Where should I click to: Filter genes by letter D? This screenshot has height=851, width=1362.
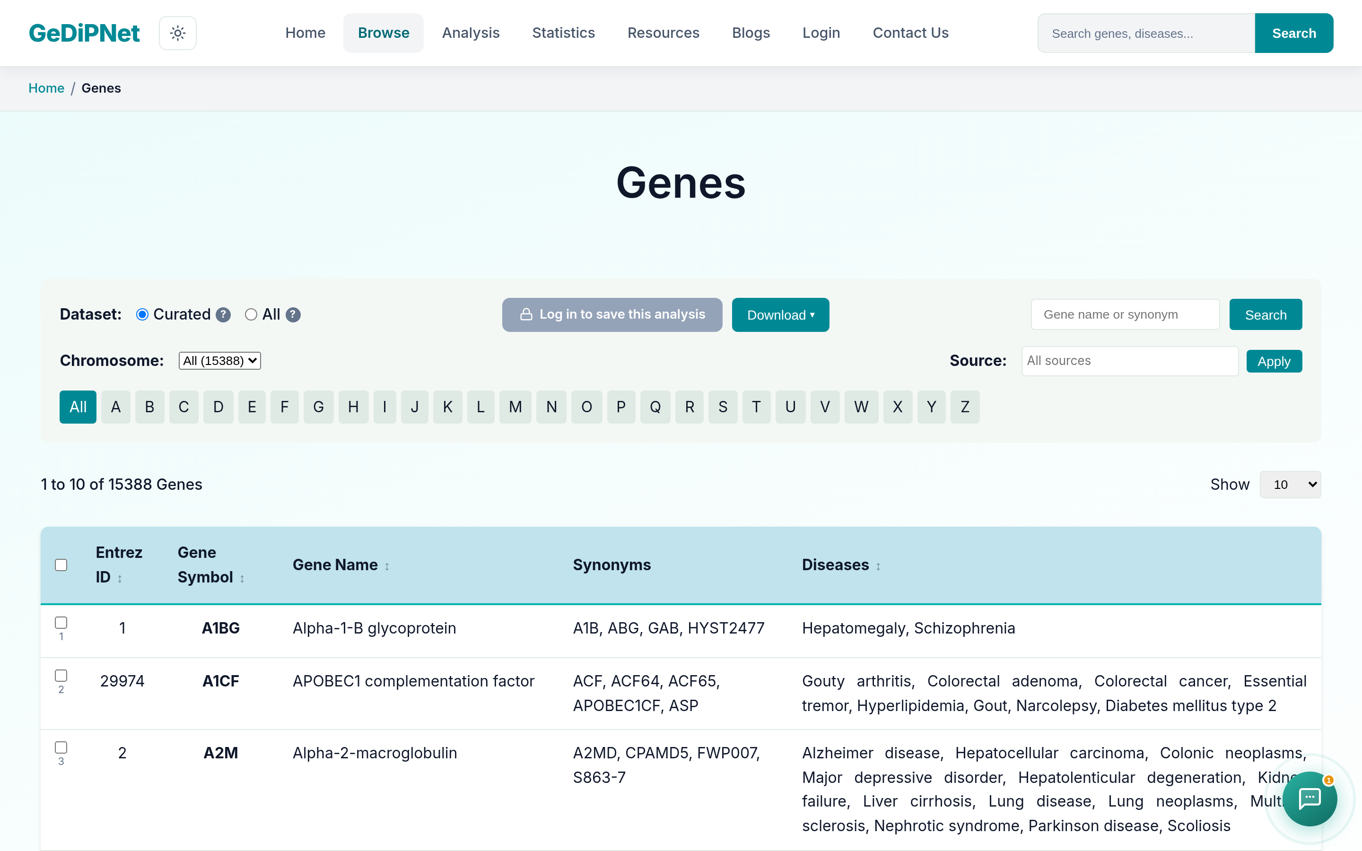tap(218, 407)
